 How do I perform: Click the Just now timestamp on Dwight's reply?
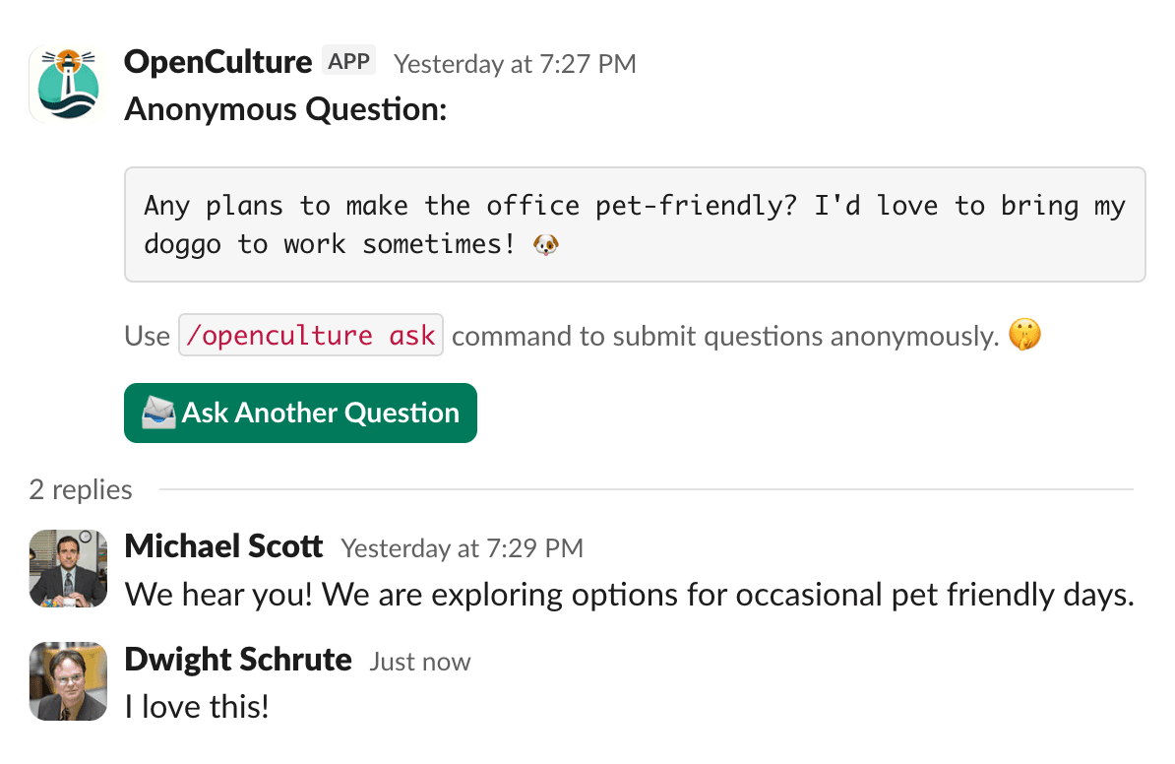click(419, 661)
